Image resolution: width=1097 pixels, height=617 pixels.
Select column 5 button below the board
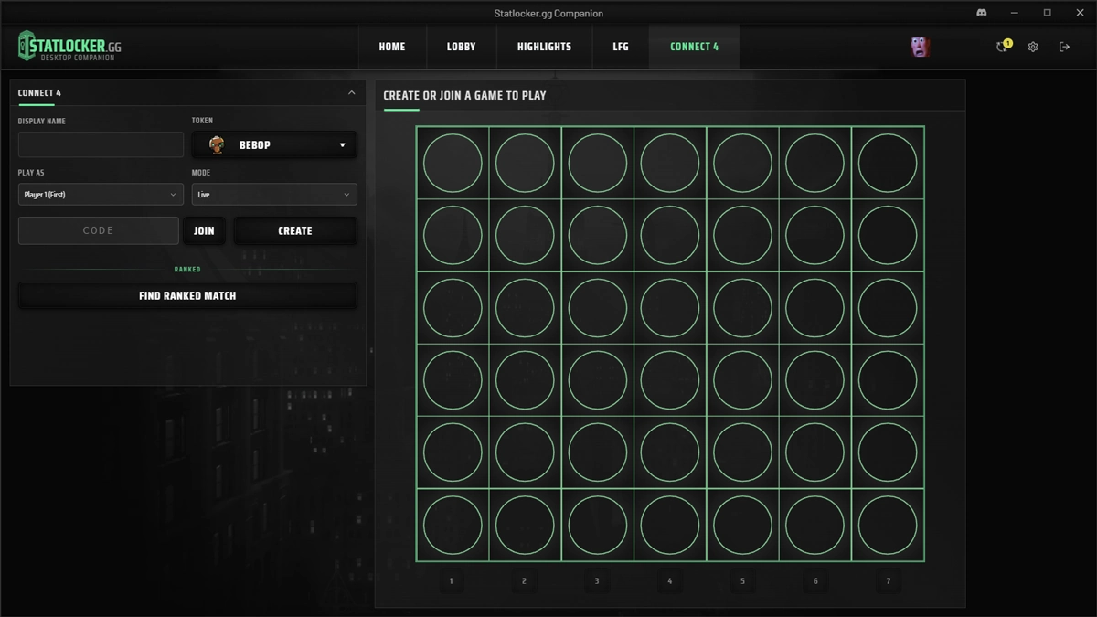point(742,580)
